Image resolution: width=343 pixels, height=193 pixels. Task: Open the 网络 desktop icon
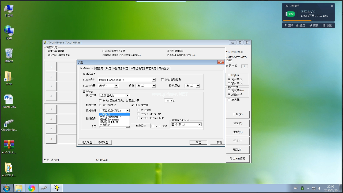pos(9,31)
